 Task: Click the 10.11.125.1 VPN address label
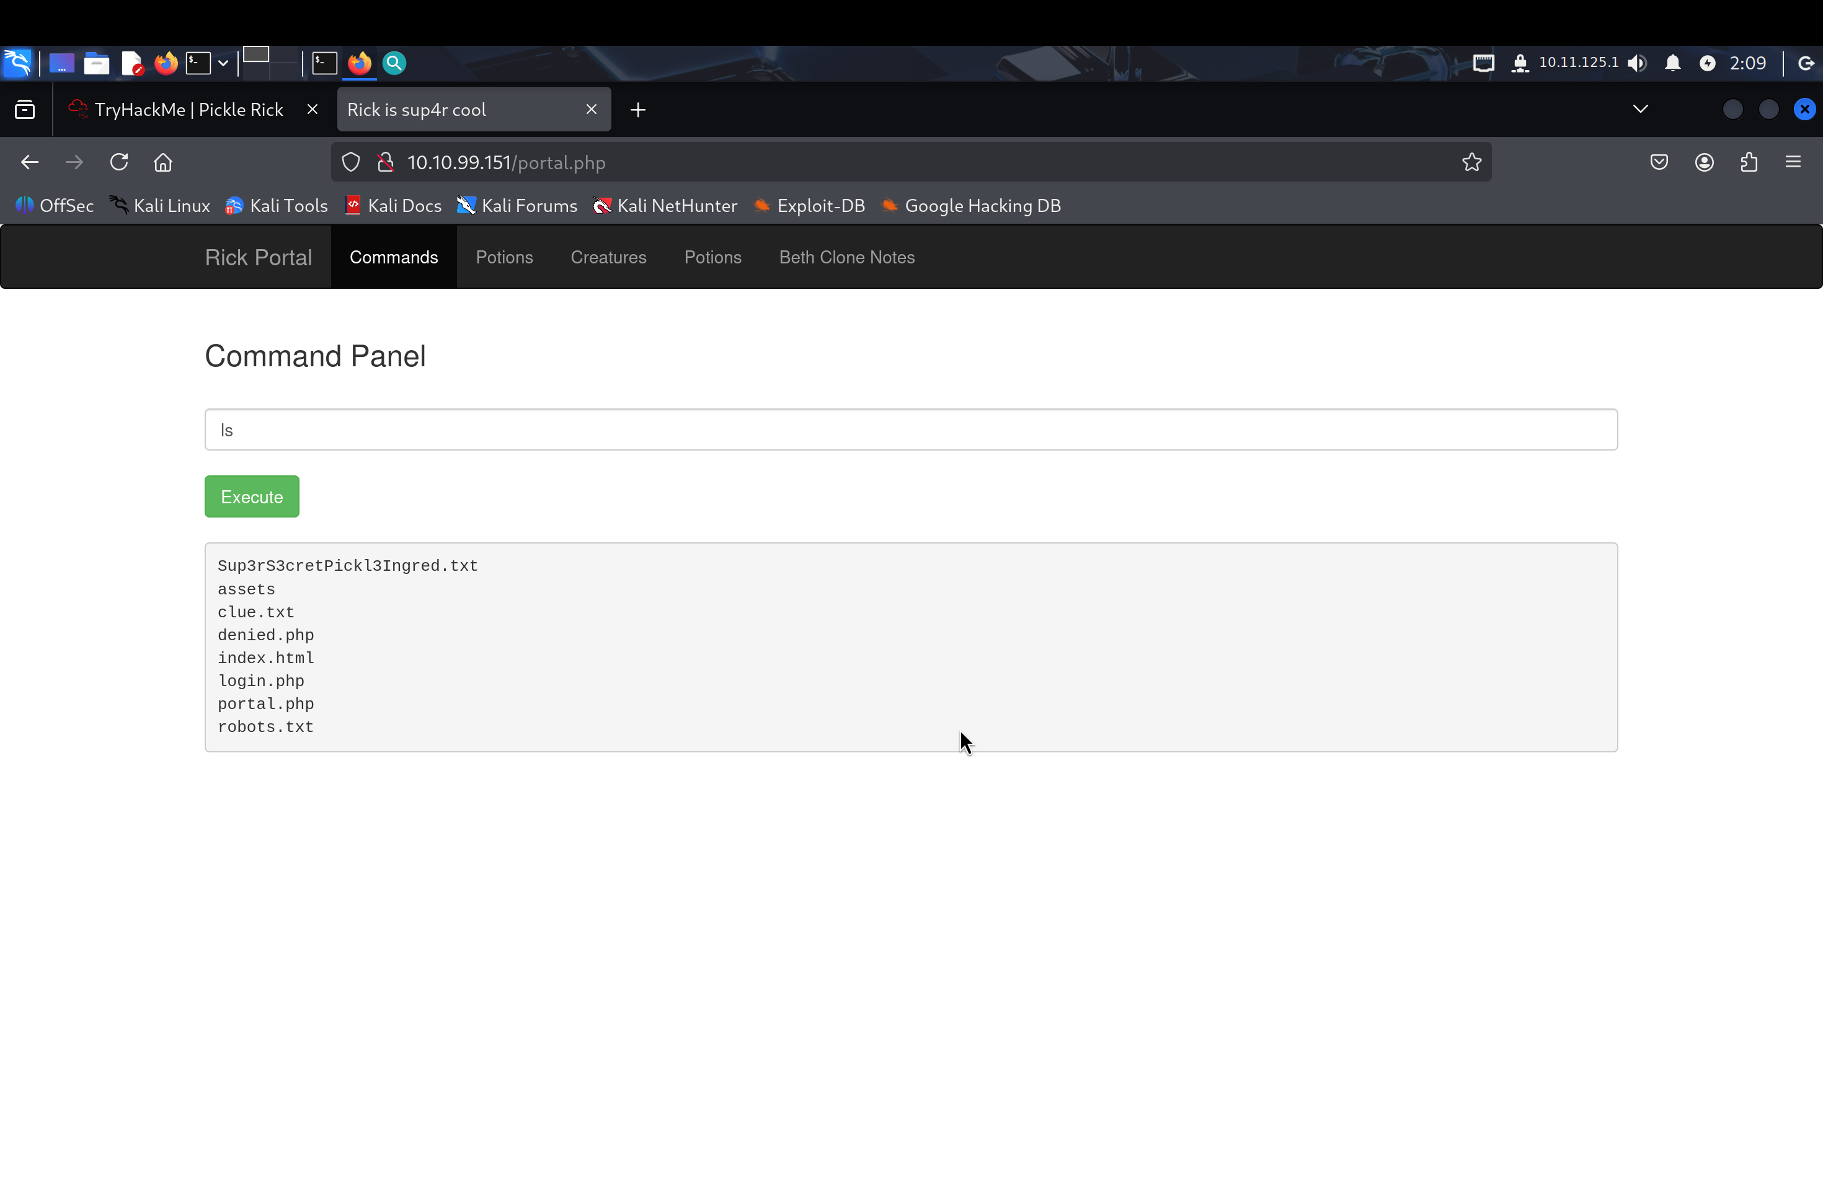pos(1578,63)
